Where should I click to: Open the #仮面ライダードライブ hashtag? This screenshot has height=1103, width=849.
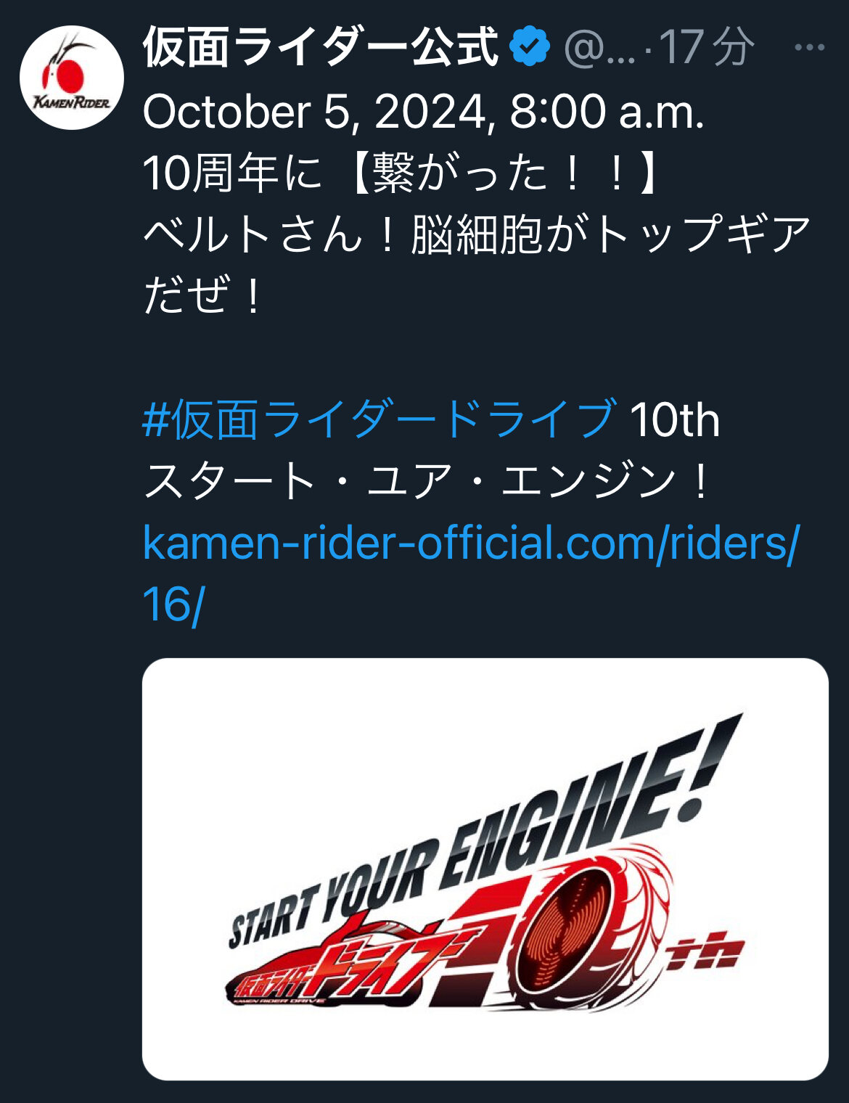pyautogui.click(x=380, y=419)
